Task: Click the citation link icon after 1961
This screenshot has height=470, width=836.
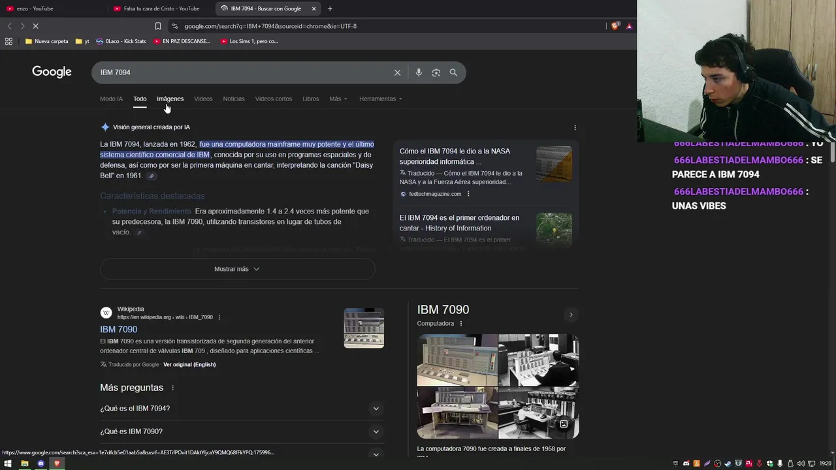Action: point(152,176)
